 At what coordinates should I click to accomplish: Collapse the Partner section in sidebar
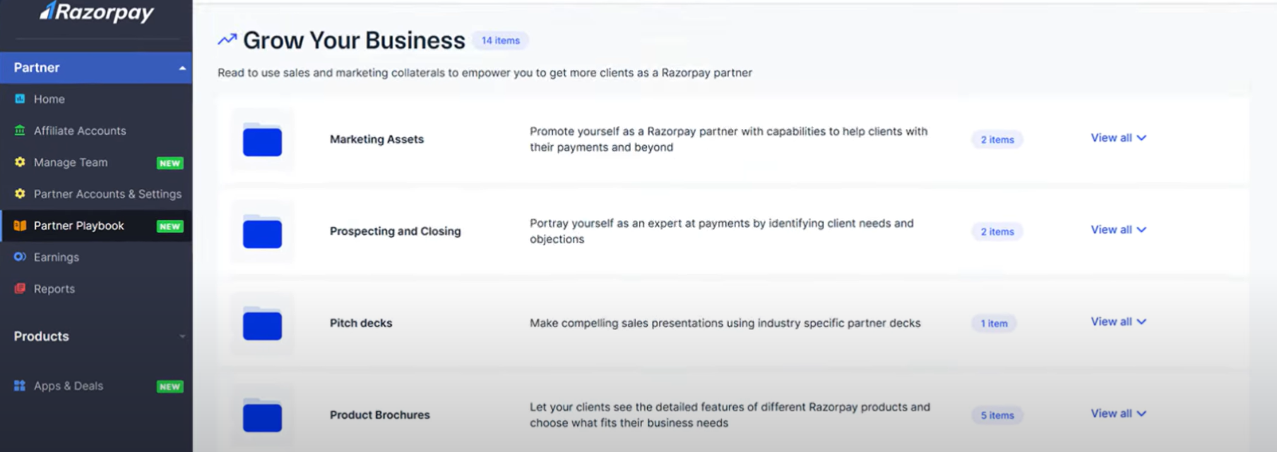(182, 68)
